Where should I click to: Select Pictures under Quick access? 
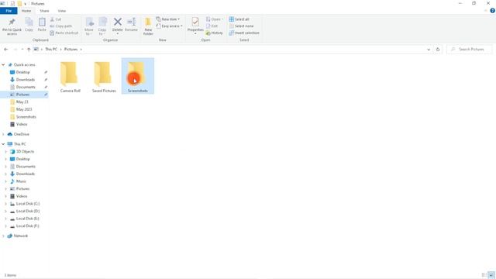tap(24, 95)
